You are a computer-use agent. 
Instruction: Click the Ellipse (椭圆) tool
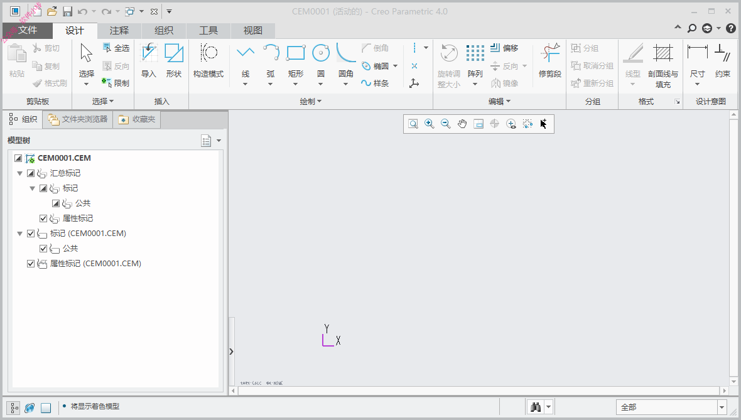[x=376, y=66]
